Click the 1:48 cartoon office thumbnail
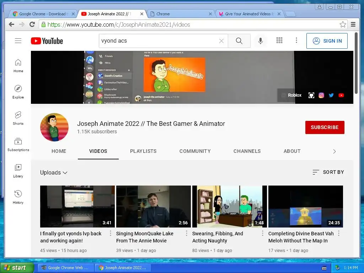Screen dimensions: 364x273 point(230,207)
